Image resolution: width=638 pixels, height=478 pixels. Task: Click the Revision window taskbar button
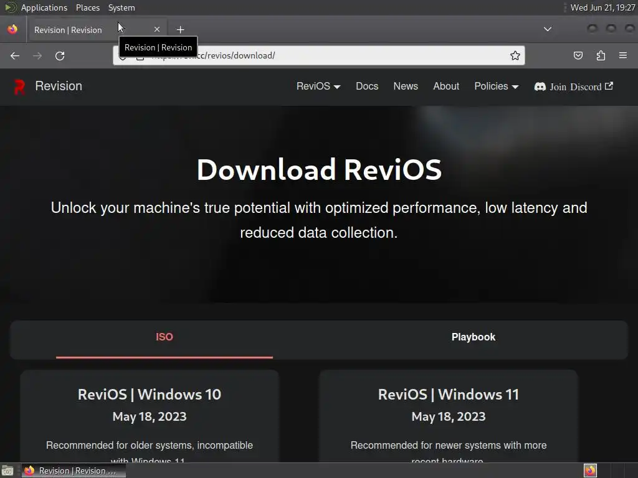(74, 471)
